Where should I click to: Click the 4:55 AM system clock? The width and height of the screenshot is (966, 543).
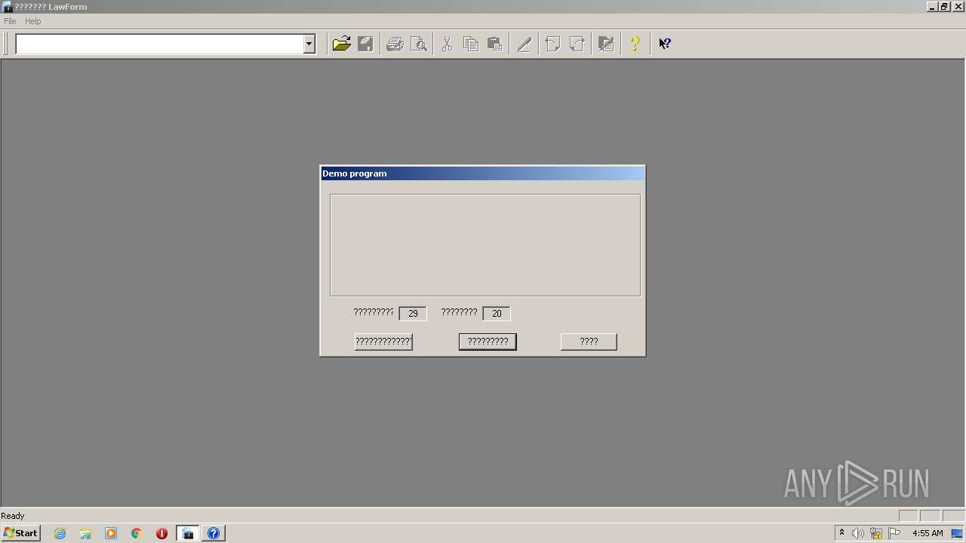(x=928, y=533)
